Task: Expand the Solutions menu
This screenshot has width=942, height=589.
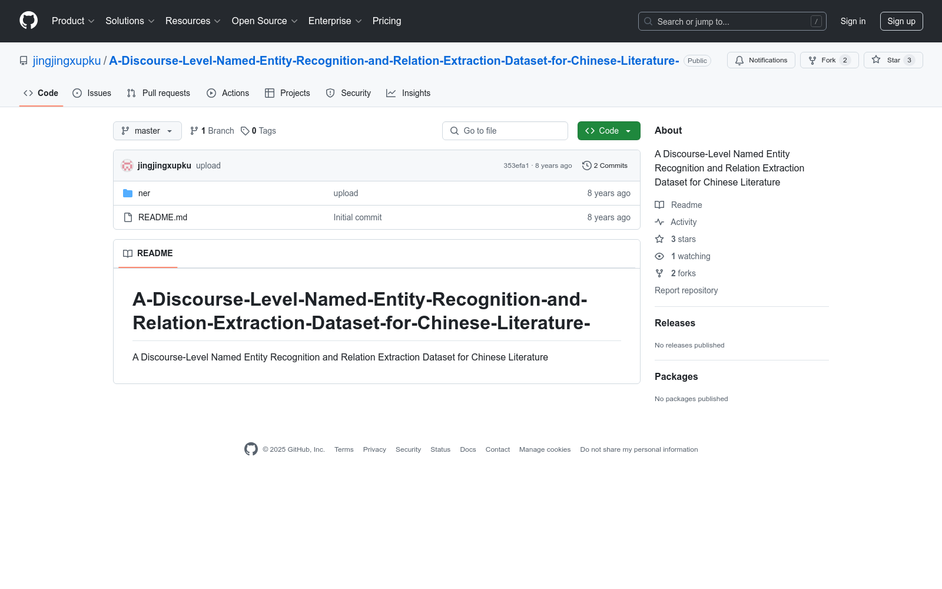Action: tap(130, 21)
